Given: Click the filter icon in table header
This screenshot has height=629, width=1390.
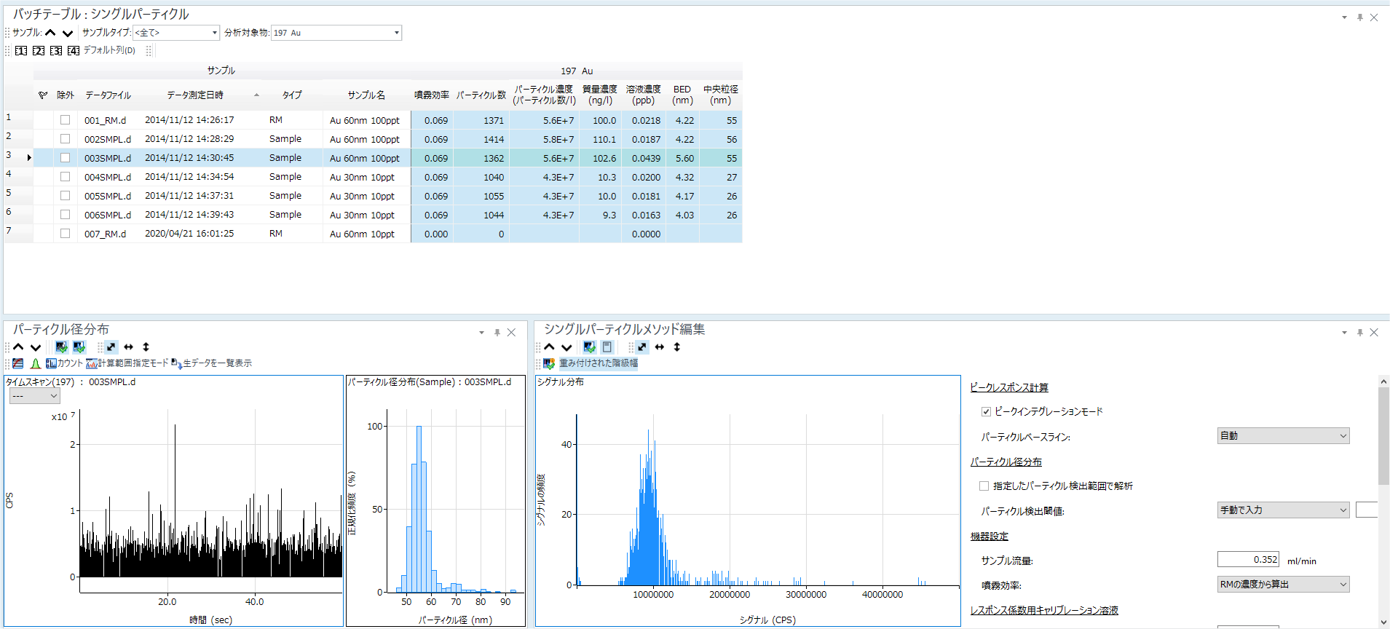Looking at the screenshot, I should 43,95.
